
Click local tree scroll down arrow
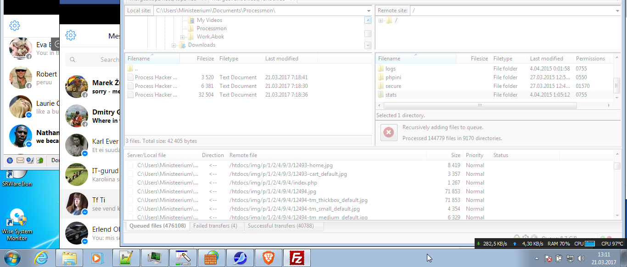(368, 45)
